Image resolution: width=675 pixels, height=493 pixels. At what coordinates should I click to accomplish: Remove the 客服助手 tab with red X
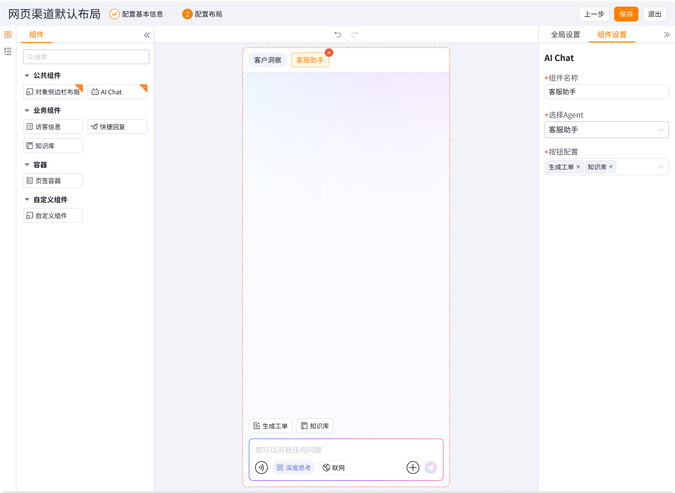click(328, 52)
